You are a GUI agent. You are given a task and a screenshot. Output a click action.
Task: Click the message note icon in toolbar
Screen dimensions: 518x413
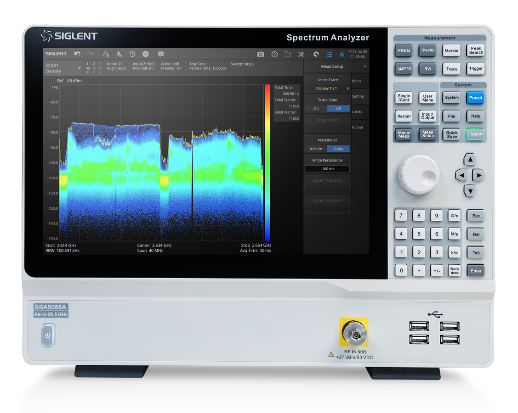click(161, 54)
